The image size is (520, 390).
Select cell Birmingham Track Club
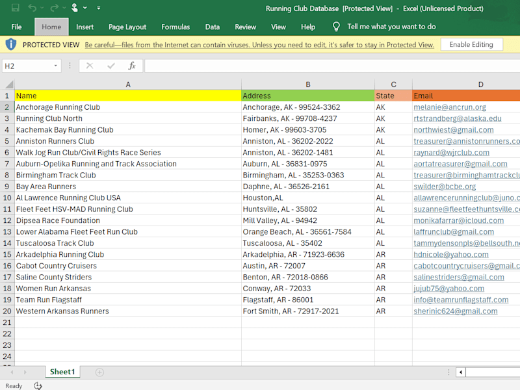pyautogui.click(x=128, y=175)
